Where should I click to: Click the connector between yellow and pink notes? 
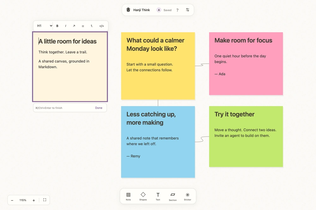(202, 65)
